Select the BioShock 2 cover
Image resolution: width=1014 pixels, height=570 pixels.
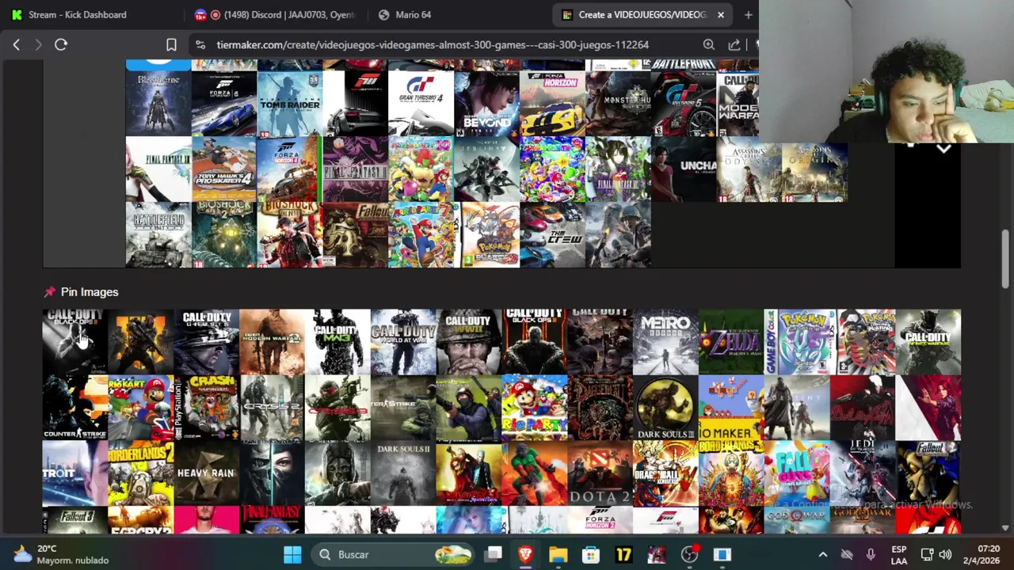click(x=224, y=235)
